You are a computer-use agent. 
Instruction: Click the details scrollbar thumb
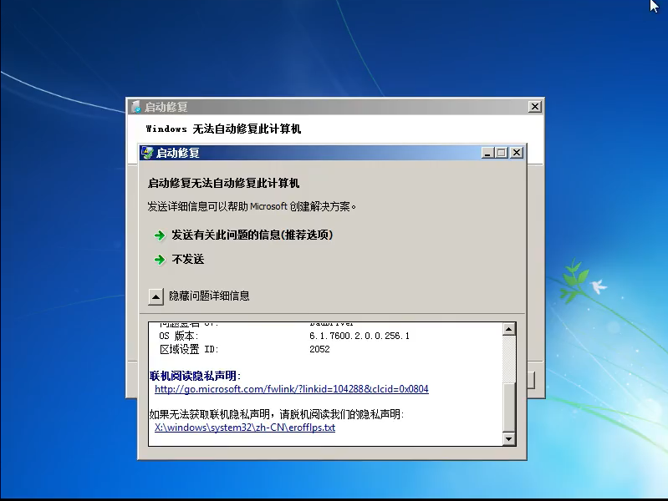click(x=508, y=407)
